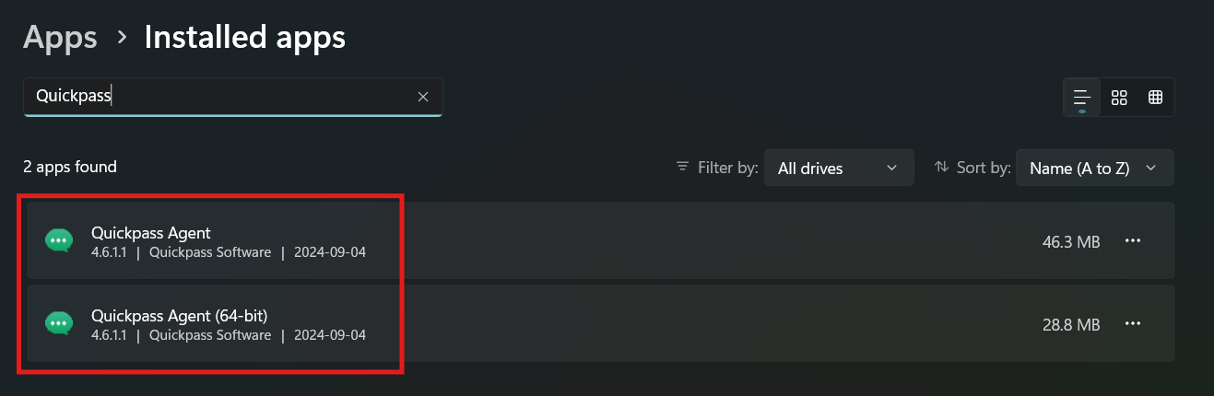Switch to table view layout icon
The image size is (1214, 396).
[1155, 97]
